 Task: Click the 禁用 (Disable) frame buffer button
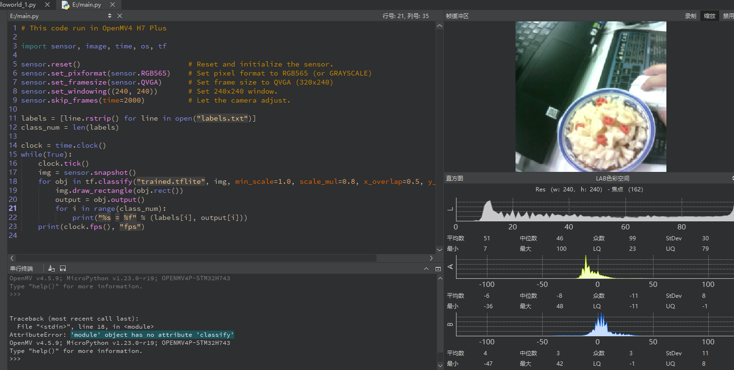[x=728, y=16]
